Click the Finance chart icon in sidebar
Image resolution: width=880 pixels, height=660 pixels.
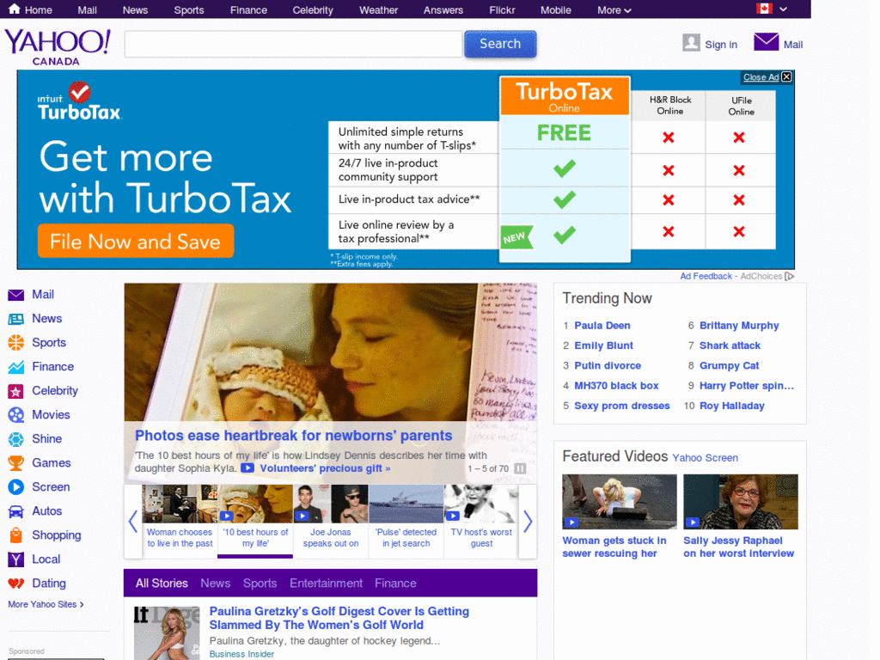pyautogui.click(x=15, y=367)
